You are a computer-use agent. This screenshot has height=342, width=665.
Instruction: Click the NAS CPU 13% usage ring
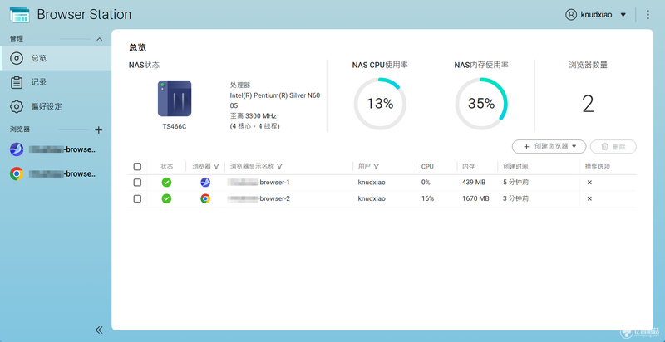point(380,104)
